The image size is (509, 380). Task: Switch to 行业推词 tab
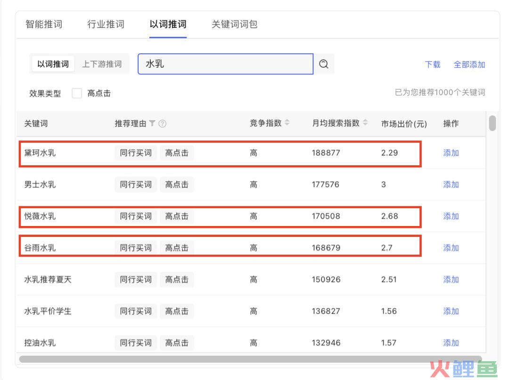[x=106, y=24]
